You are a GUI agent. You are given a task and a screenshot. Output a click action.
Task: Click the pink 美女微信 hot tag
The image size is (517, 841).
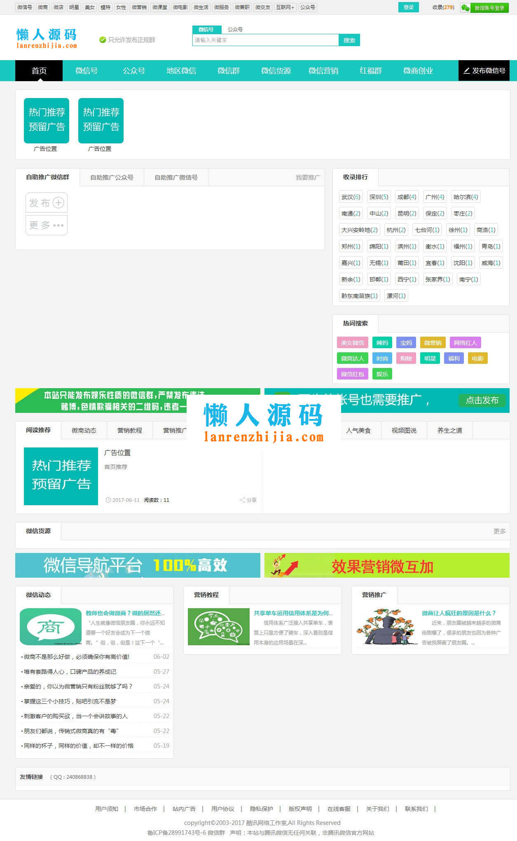(353, 343)
